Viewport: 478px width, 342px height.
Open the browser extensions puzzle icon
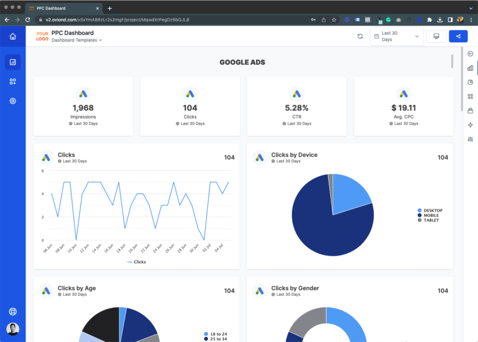click(429, 20)
